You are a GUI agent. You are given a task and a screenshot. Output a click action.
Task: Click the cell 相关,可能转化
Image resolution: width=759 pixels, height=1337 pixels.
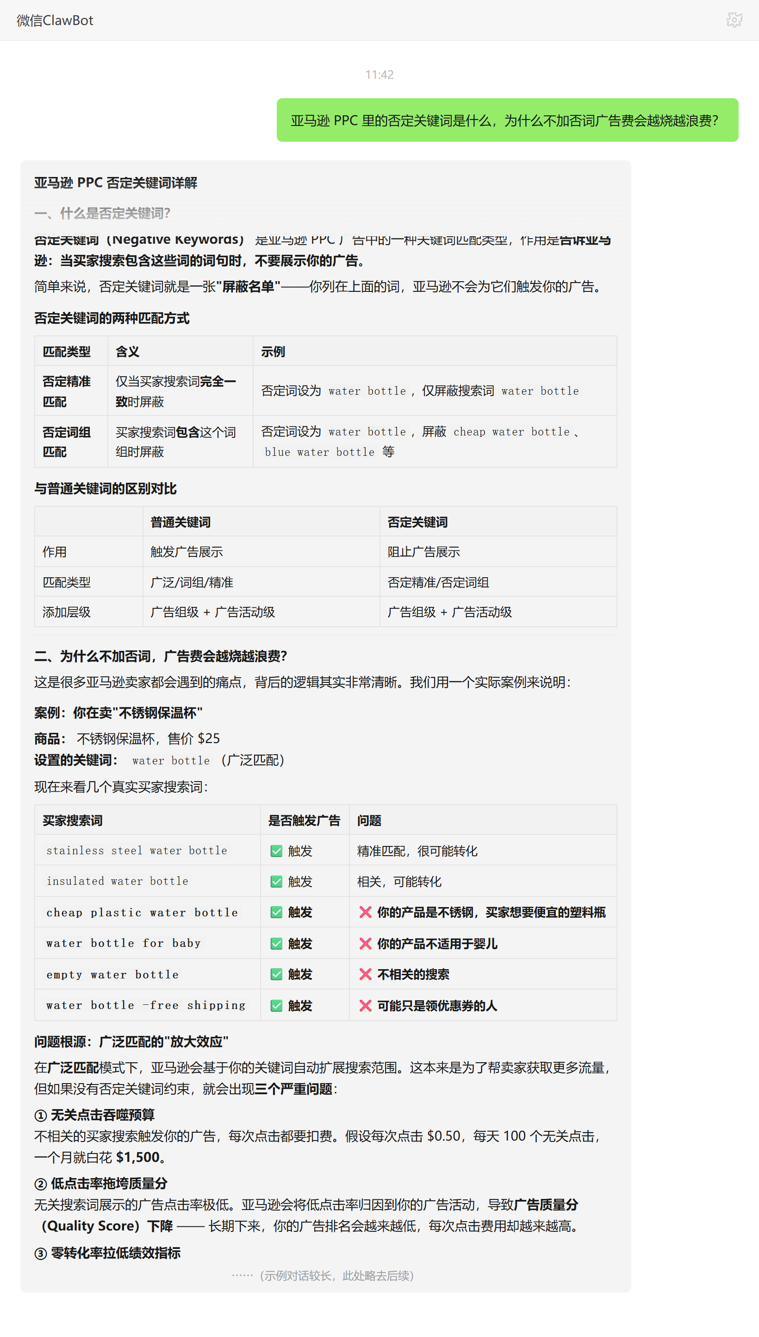click(483, 881)
